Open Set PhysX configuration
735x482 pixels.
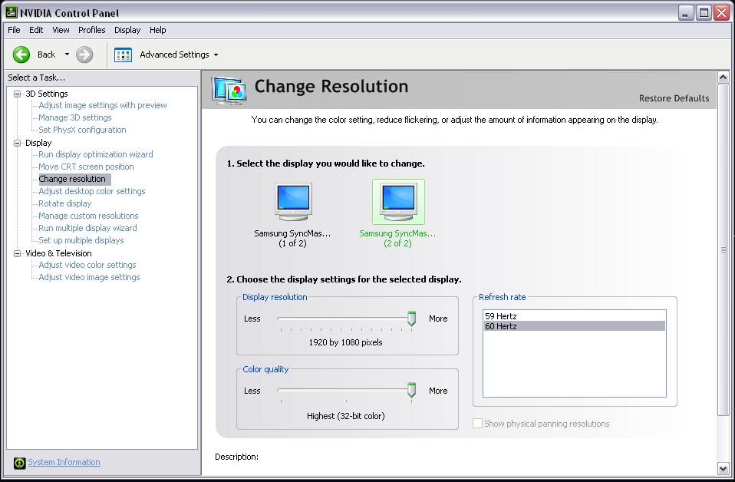82,130
